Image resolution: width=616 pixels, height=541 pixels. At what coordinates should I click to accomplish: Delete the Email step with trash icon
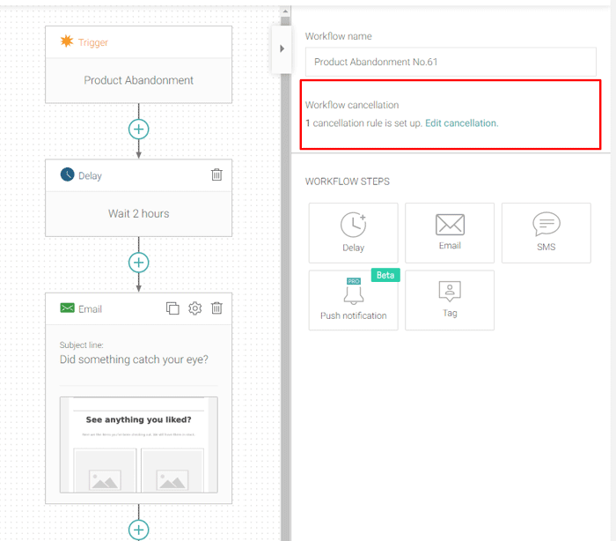216,308
